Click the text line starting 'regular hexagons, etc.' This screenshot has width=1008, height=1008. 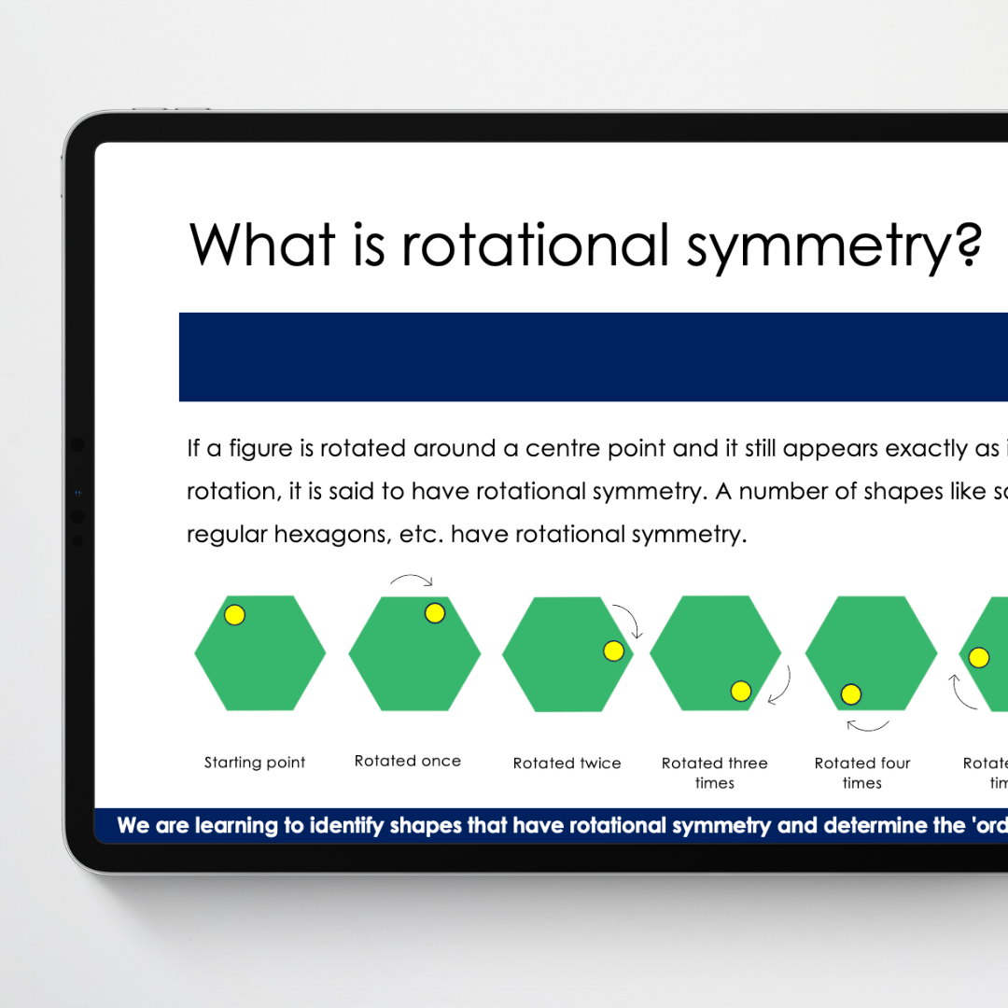point(467,535)
